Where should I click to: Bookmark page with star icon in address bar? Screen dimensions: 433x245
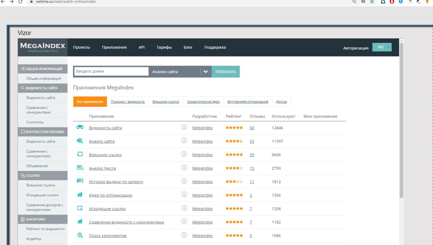tap(372, 2)
